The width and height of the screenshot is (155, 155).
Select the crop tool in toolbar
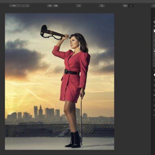[x=79, y=6]
